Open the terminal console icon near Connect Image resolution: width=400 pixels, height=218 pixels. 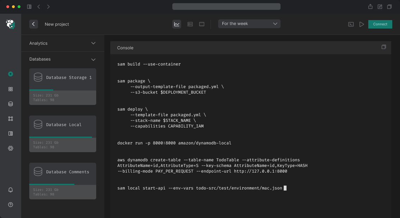tap(351, 24)
